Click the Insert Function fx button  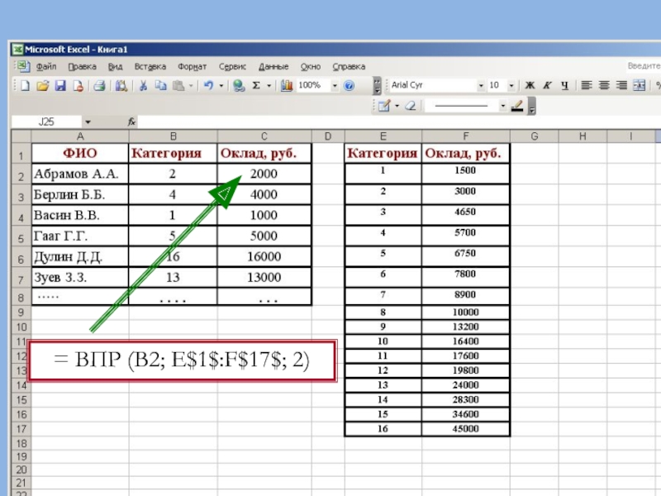pyautogui.click(x=131, y=122)
